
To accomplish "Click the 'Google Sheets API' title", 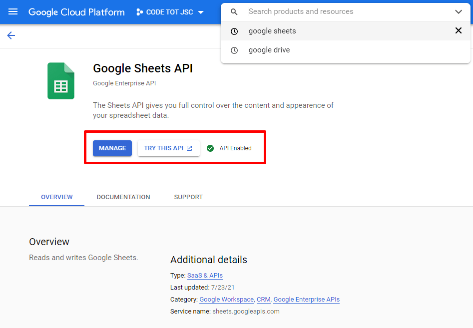I will (x=143, y=68).
